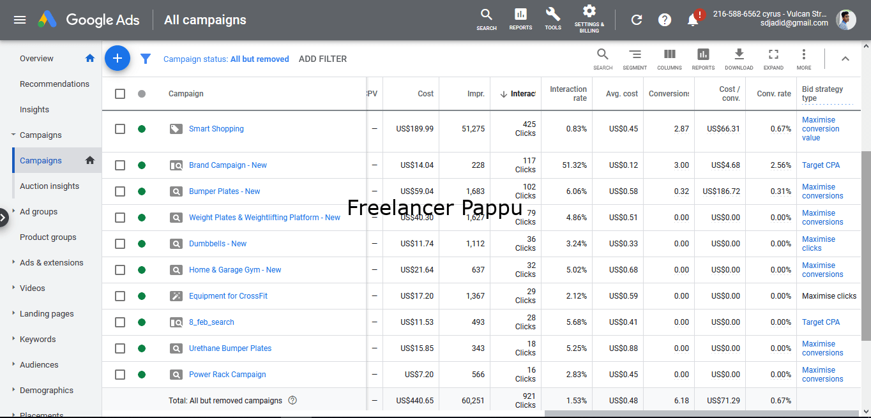Tick the Weight Plates & Weightlifting Platform checkbox
This screenshot has height=418, width=871.
pos(120,218)
